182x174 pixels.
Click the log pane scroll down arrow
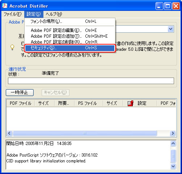[x=173, y=166]
